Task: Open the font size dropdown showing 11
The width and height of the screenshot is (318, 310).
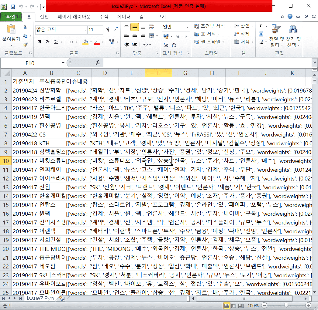Action: 101,30
